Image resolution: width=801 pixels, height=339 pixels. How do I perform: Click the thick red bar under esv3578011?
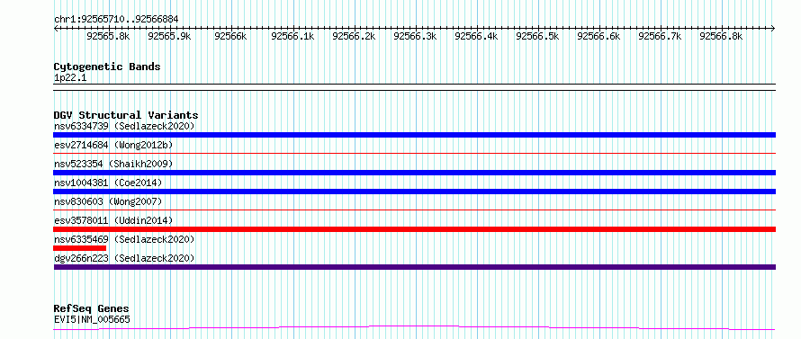(x=414, y=229)
